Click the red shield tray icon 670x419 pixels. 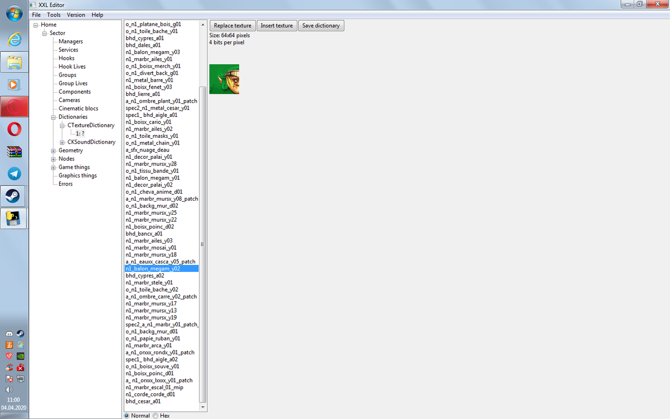coord(9,356)
